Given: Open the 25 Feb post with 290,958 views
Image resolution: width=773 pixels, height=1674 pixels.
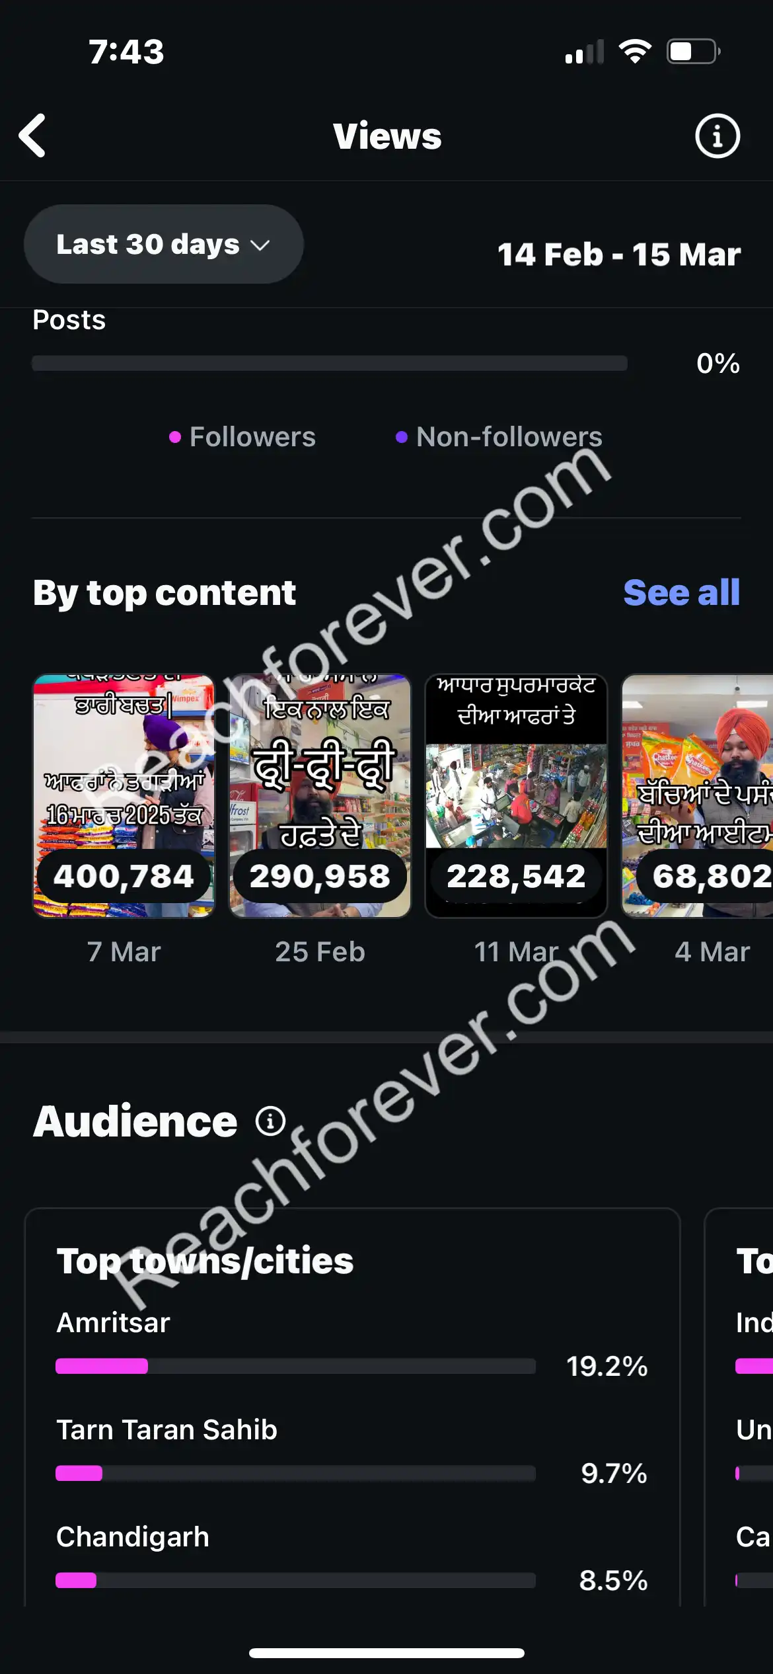Looking at the screenshot, I should coord(320,796).
